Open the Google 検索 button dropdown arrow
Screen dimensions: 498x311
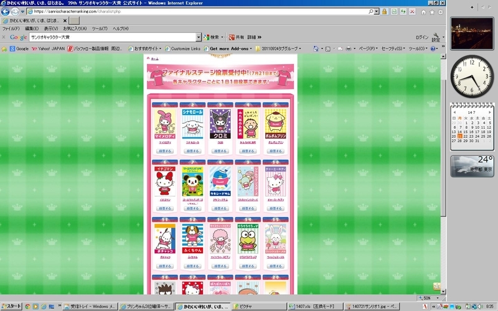point(222,37)
